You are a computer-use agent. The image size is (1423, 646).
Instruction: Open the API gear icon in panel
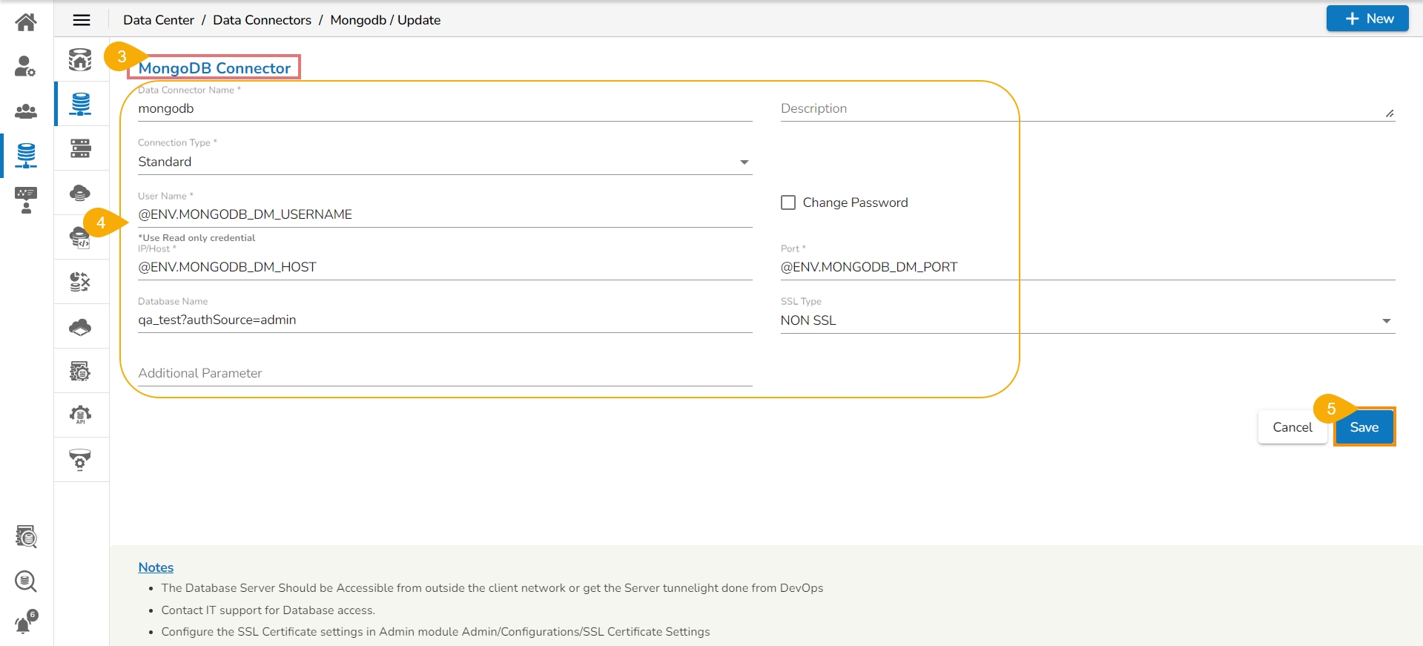(x=80, y=415)
